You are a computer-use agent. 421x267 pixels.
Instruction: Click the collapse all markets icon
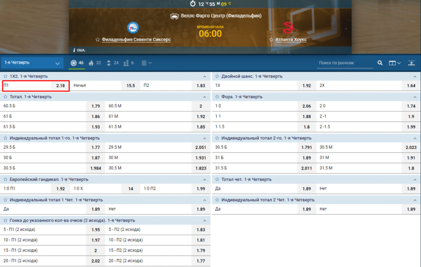(411, 63)
